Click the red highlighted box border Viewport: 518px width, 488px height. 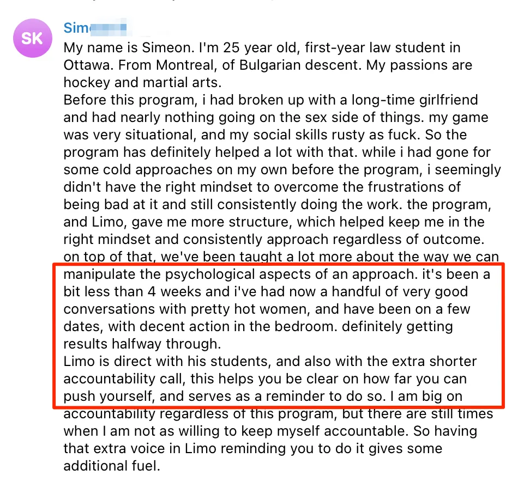(x=278, y=264)
